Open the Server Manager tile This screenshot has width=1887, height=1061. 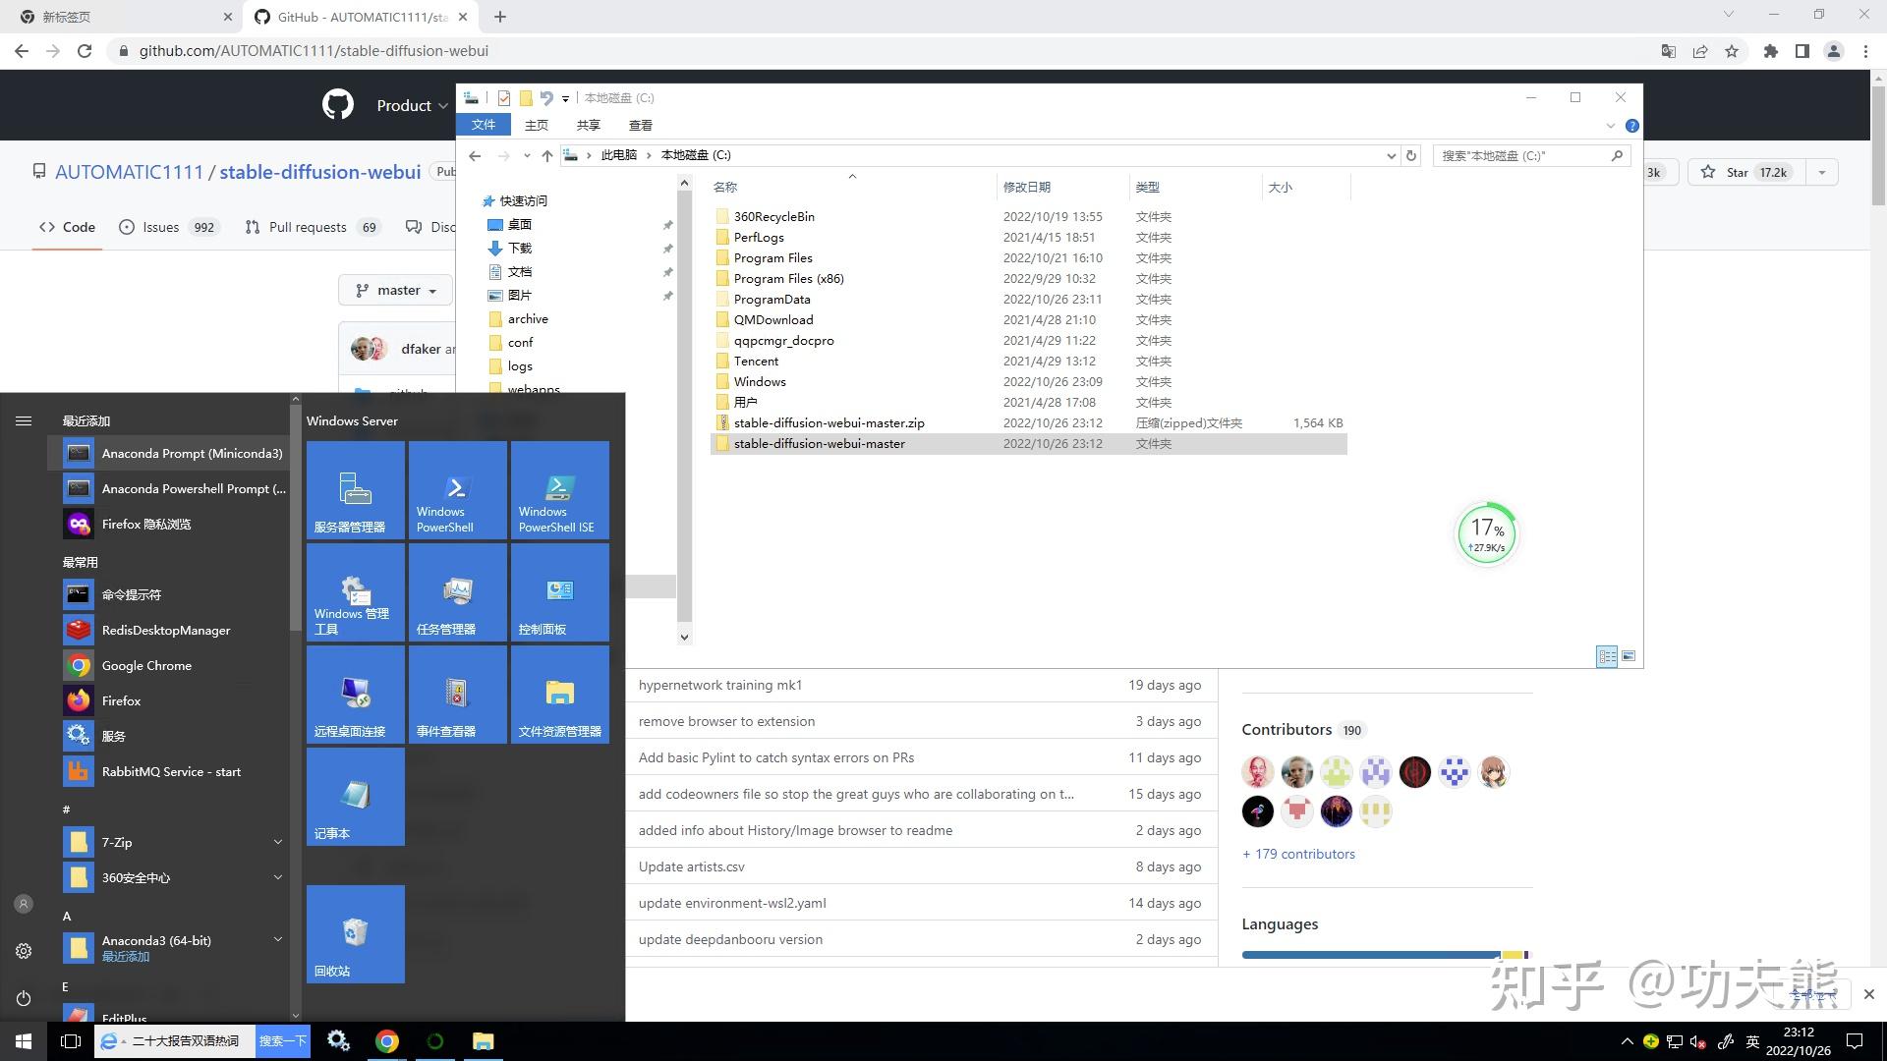click(x=356, y=490)
